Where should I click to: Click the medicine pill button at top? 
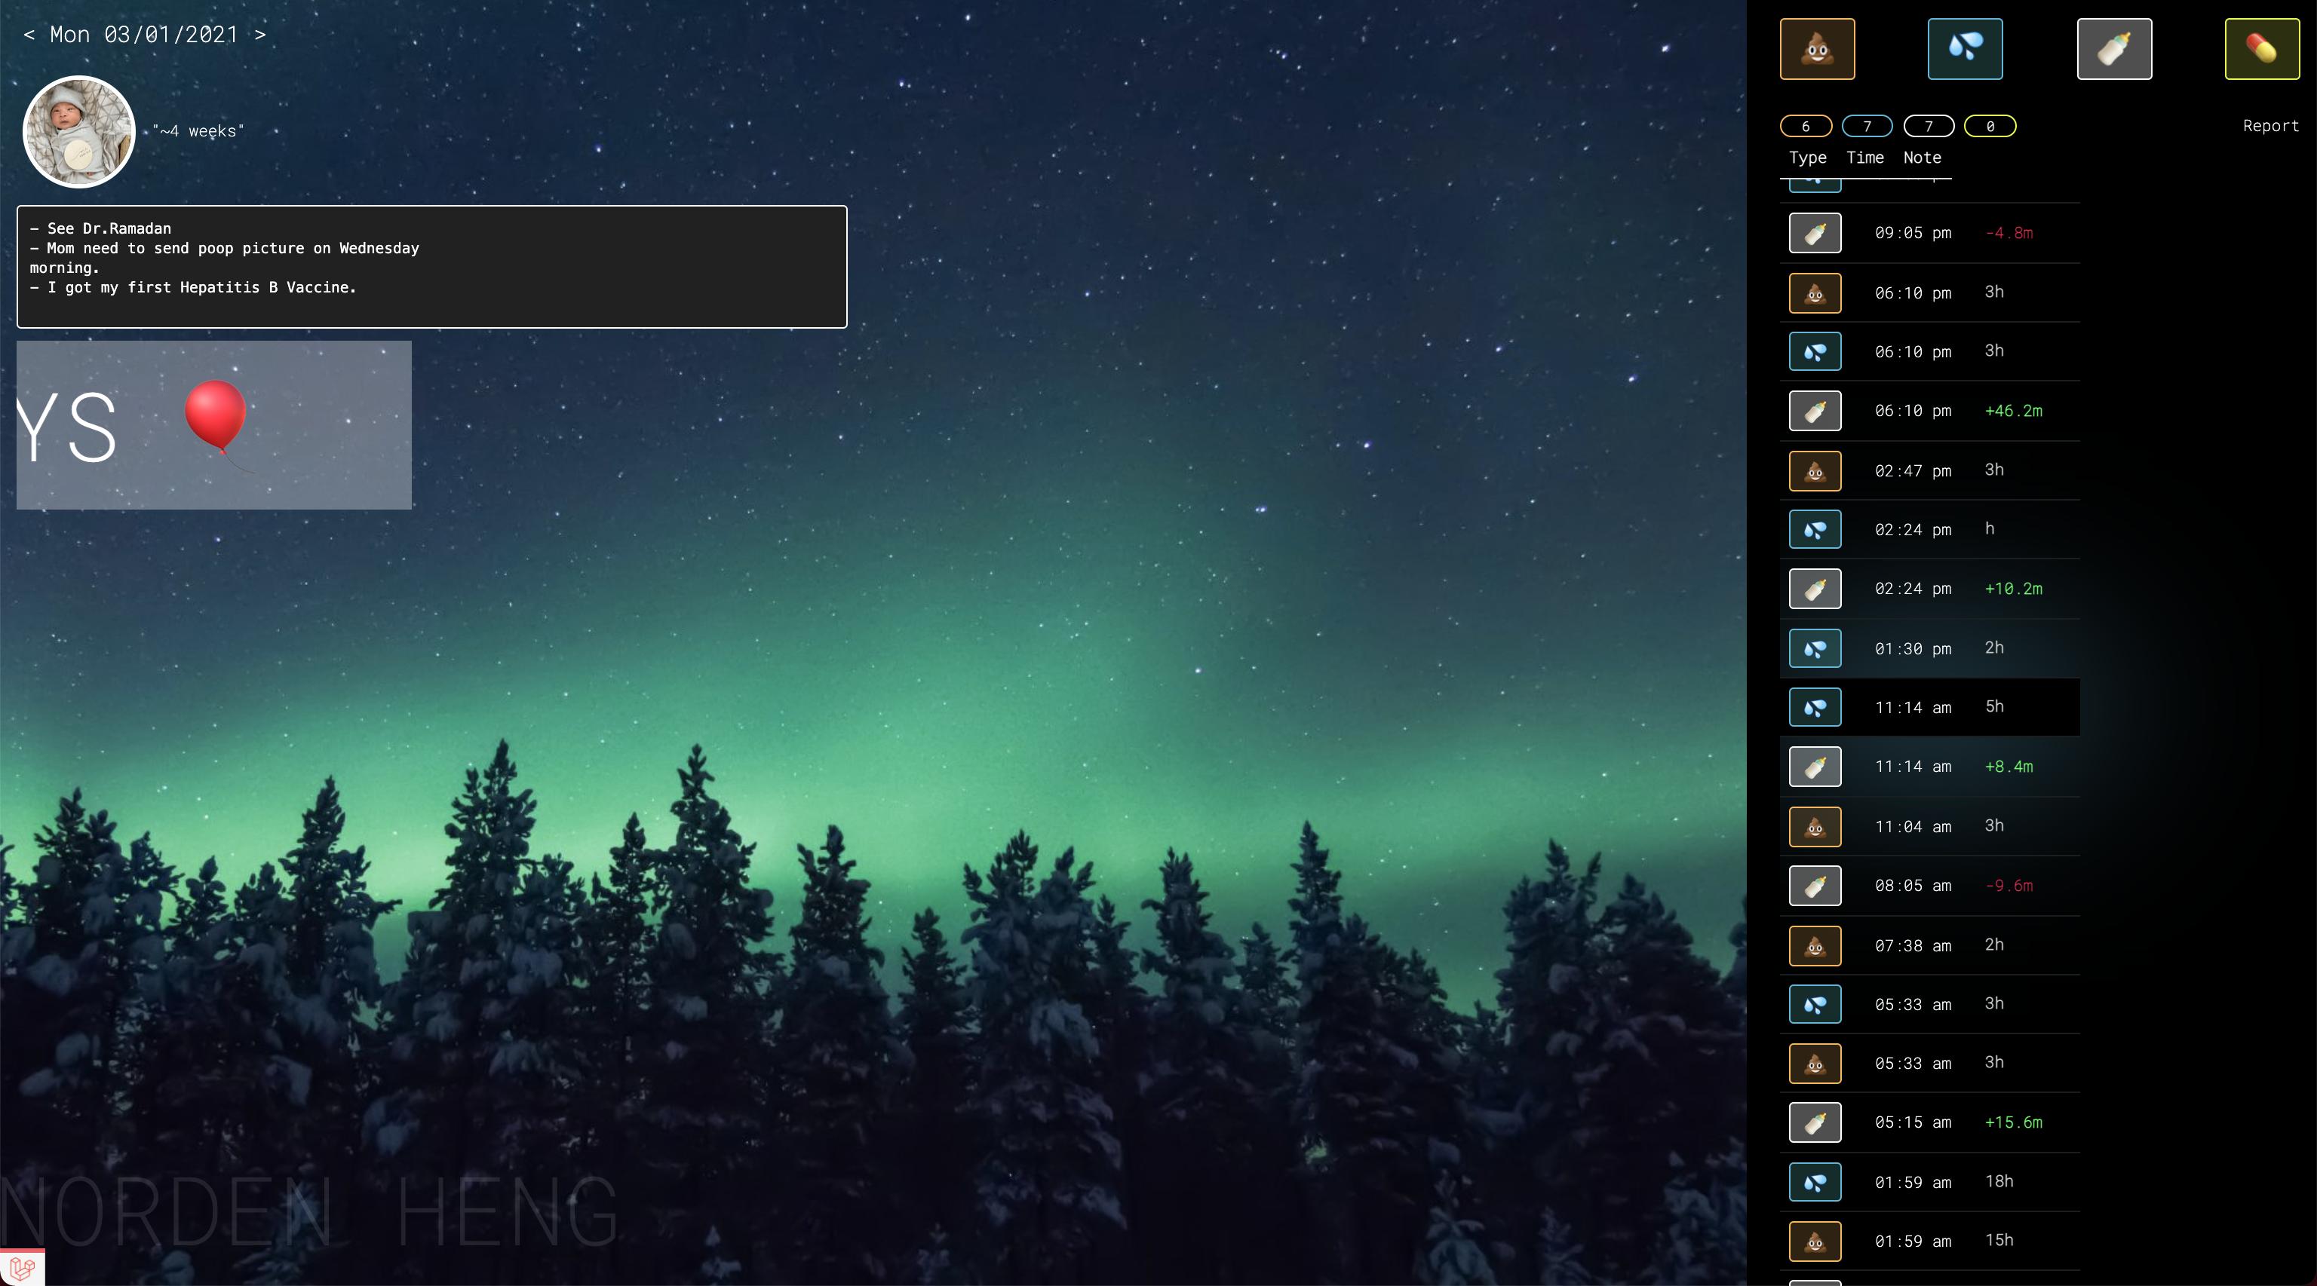pyautogui.click(x=2262, y=48)
